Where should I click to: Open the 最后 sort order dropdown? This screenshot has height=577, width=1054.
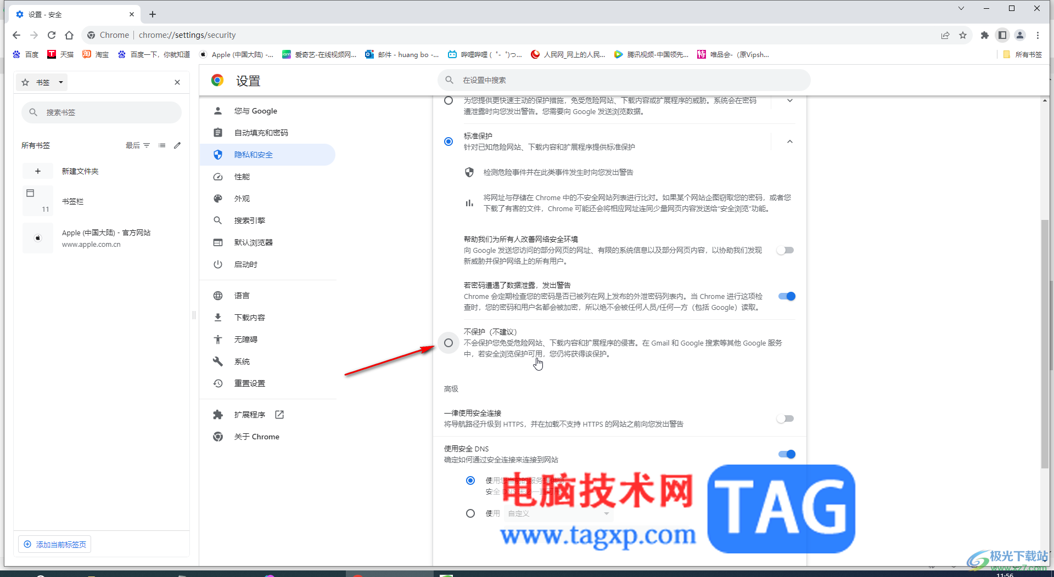pos(138,145)
